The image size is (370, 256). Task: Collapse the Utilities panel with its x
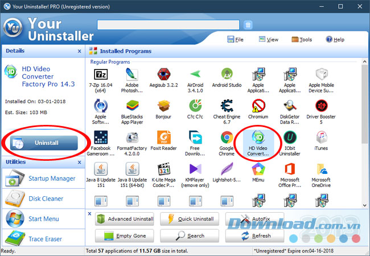pos(80,162)
